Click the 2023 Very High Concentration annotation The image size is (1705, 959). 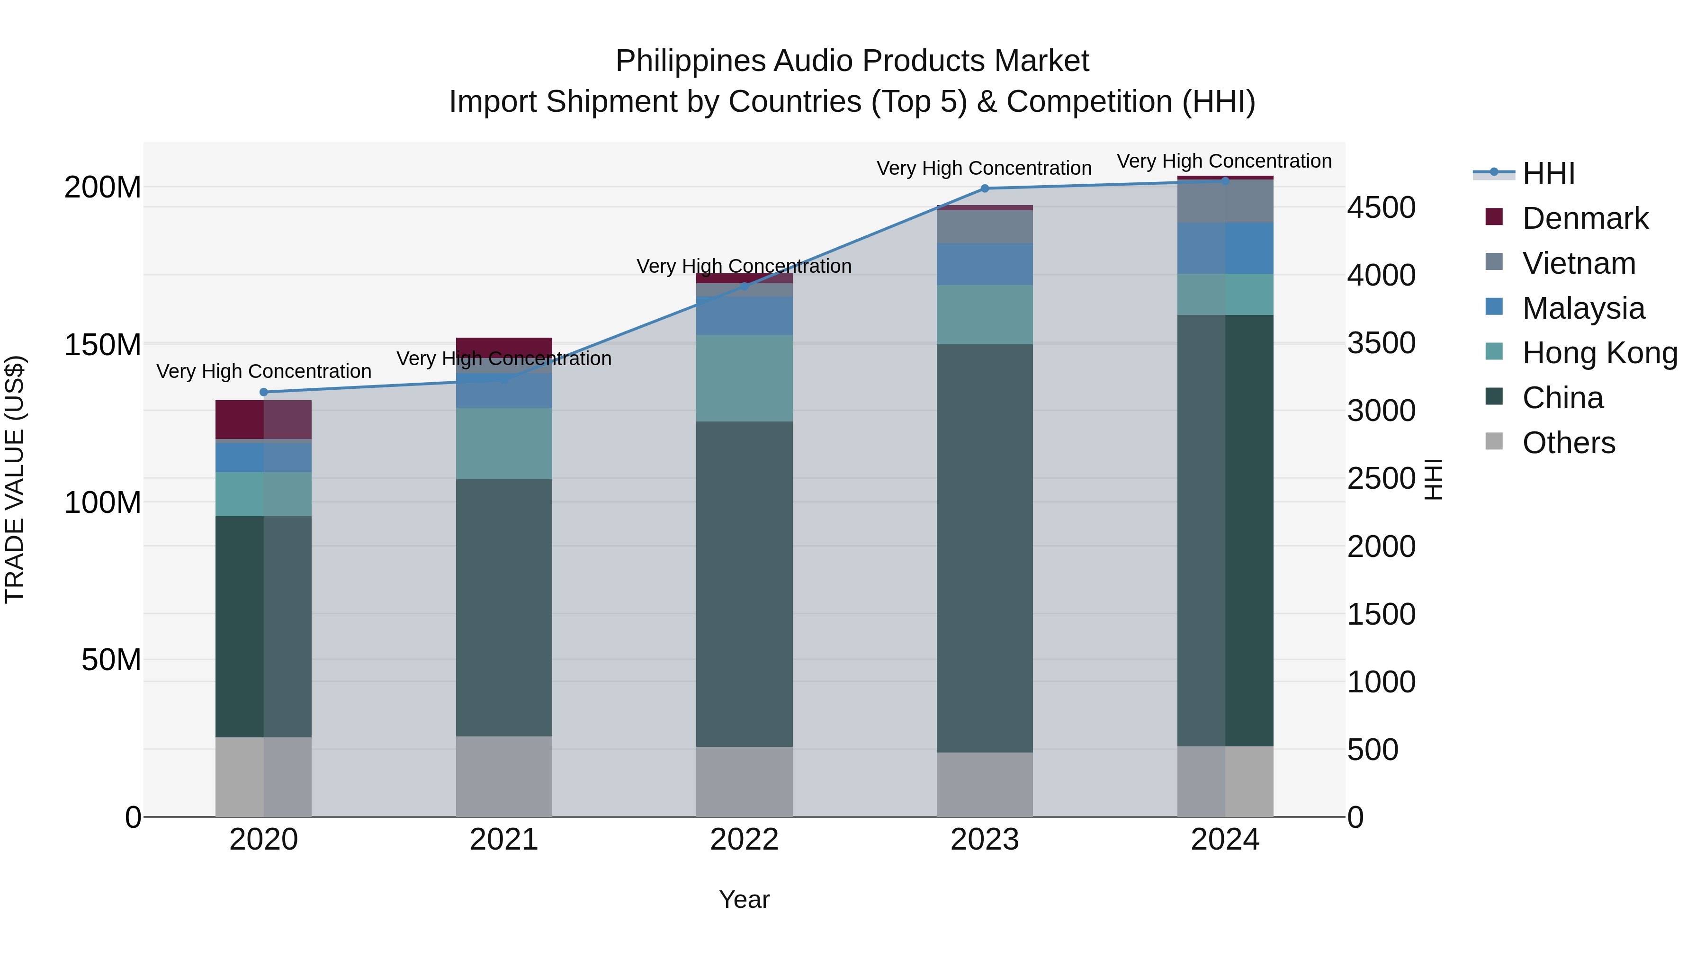tap(984, 168)
